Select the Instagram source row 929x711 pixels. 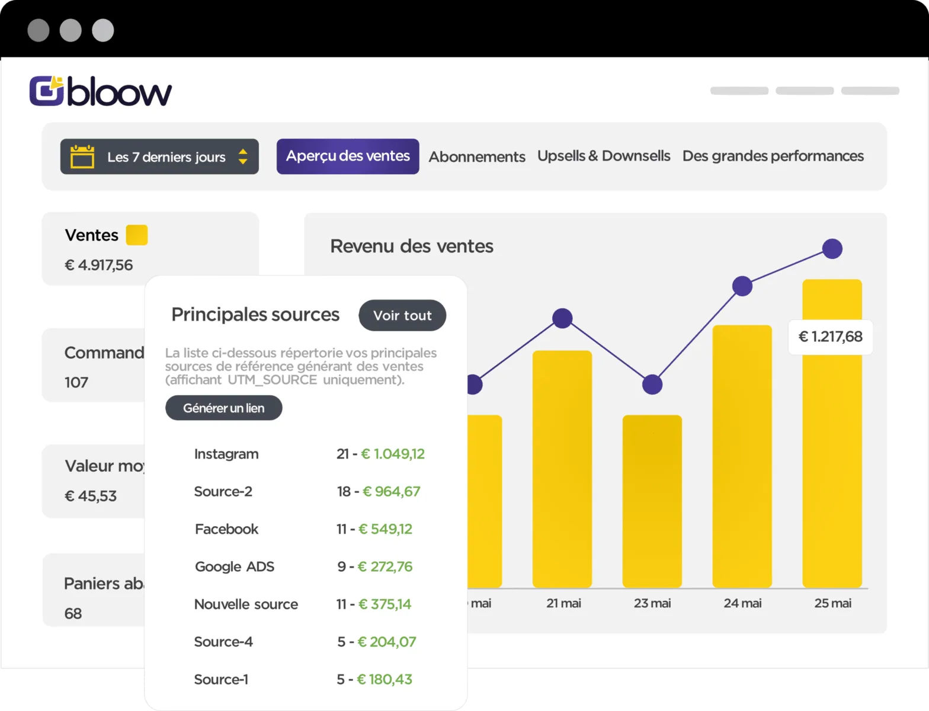(x=309, y=454)
